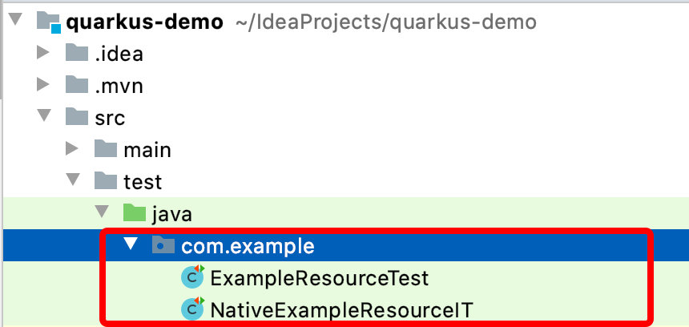
Task: Select ExampleResourceTest in the tree
Action: pyautogui.click(x=320, y=278)
